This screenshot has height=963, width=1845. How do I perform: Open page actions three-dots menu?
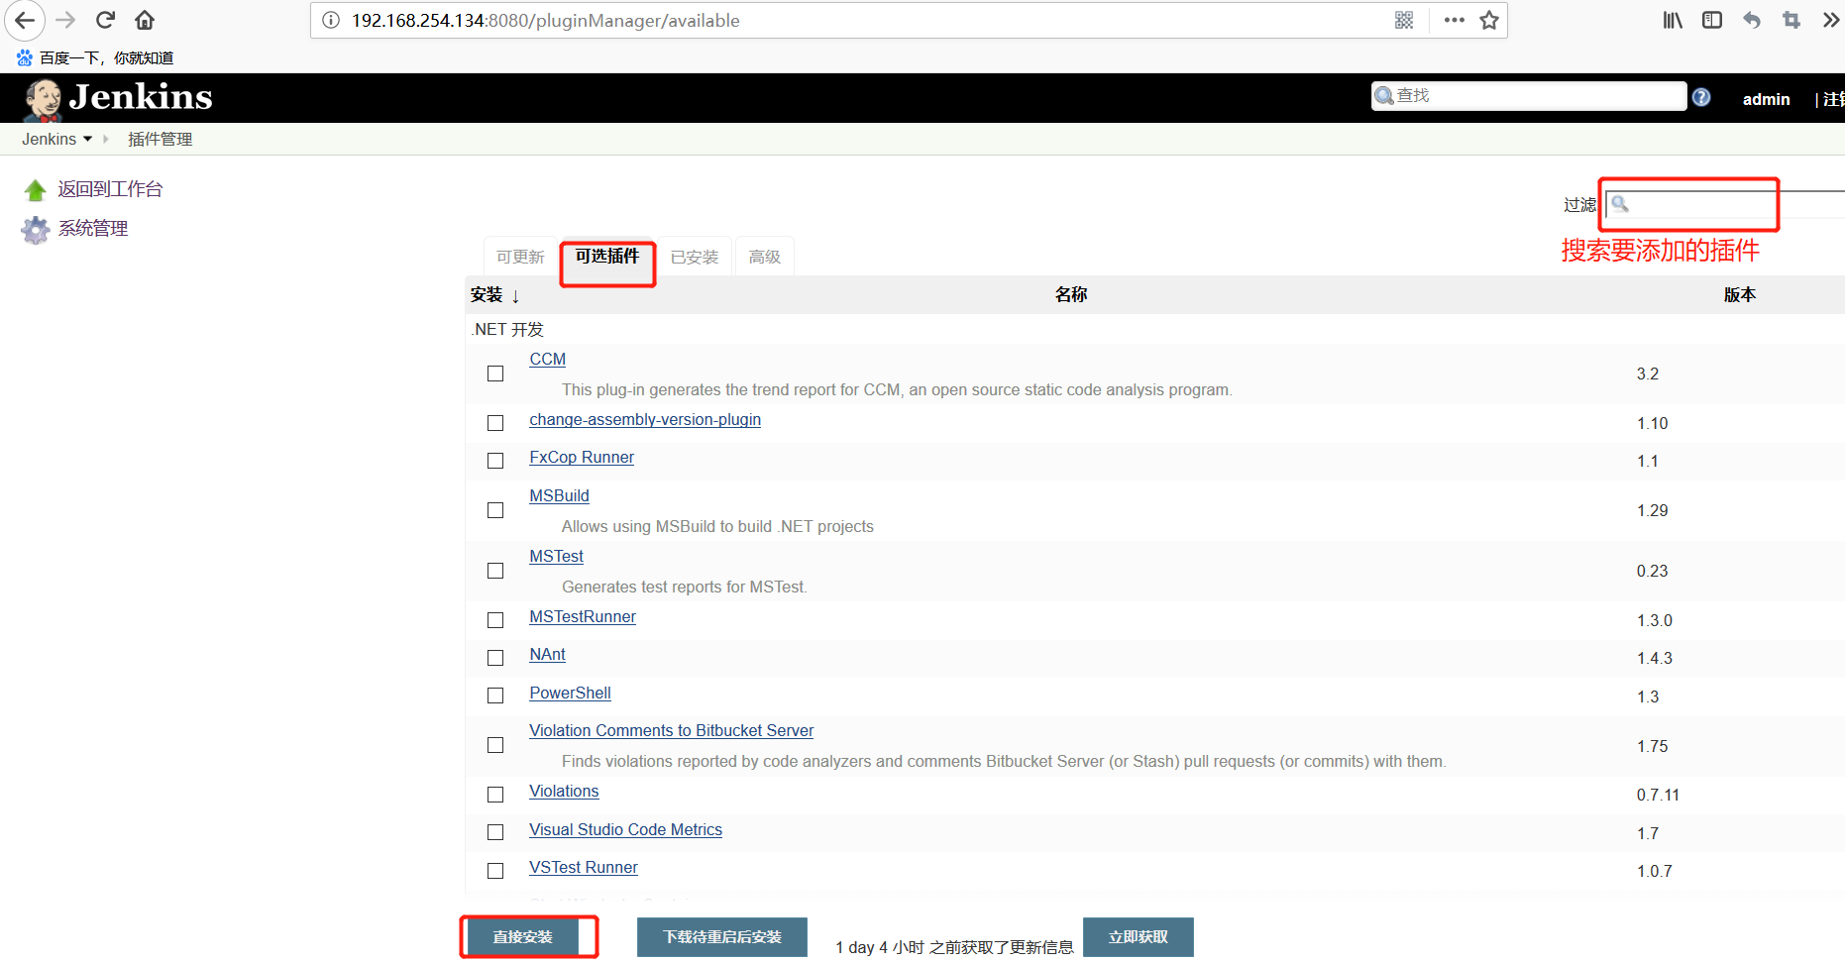coord(1454,20)
